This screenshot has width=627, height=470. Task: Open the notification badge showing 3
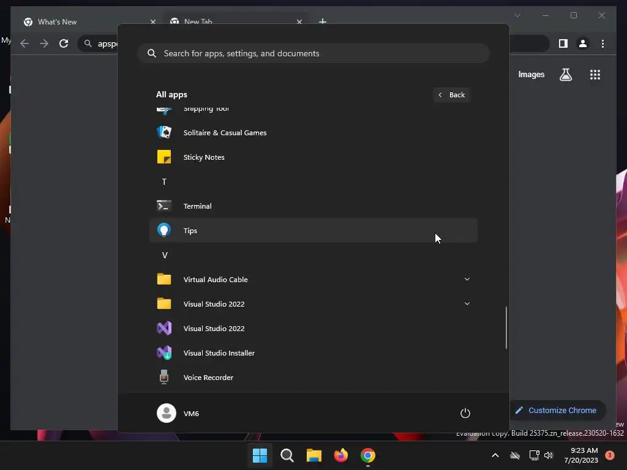(610, 455)
